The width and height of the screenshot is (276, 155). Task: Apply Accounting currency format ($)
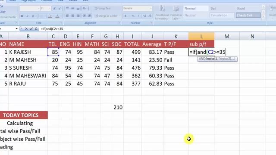click(126, 16)
